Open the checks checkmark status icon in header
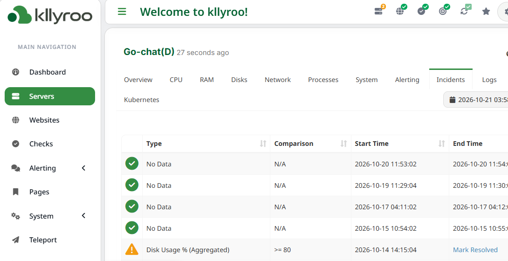This screenshot has width=508, height=261. coord(421,11)
